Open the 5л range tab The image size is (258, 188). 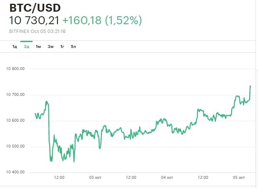tap(73, 46)
